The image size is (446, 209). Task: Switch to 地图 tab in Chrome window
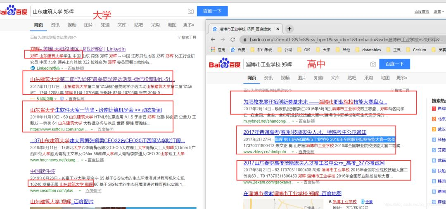385,78
